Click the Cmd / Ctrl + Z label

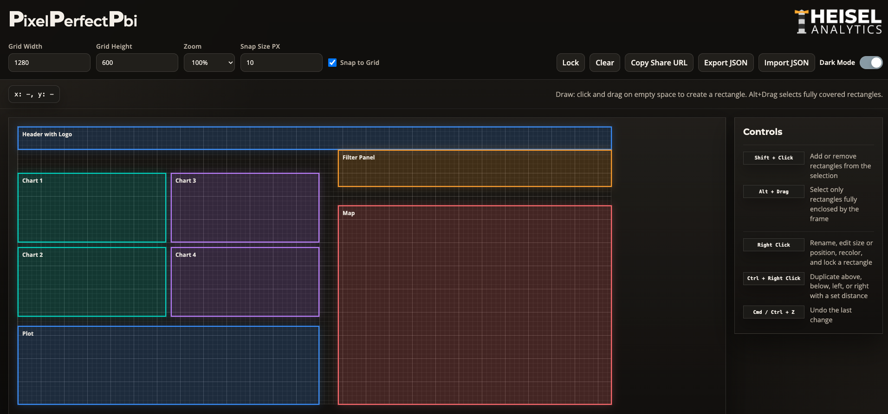click(x=773, y=312)
